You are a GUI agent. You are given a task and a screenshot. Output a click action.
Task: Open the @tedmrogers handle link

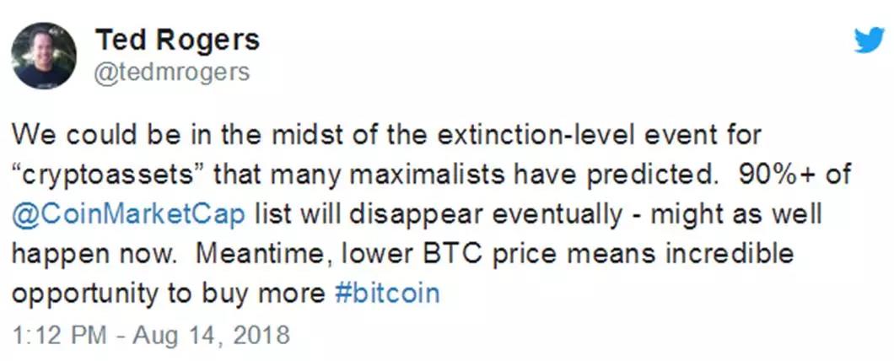point(171,73)
